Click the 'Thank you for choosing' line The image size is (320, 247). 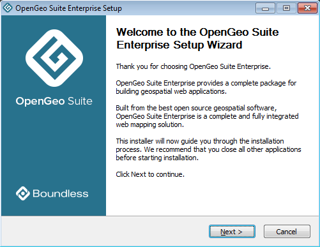point(193,66)
